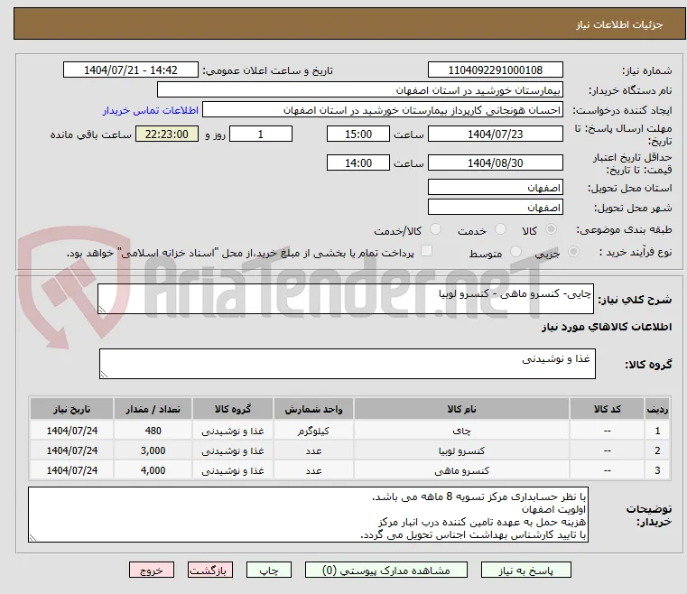Click the استان محل تحویل field
687x594 pixels.
pyautogui.click(x=495, y=188)
